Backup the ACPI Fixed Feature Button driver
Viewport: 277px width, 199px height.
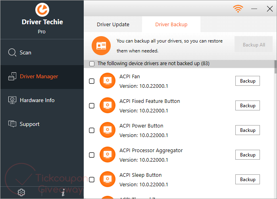tap(248, 105)
